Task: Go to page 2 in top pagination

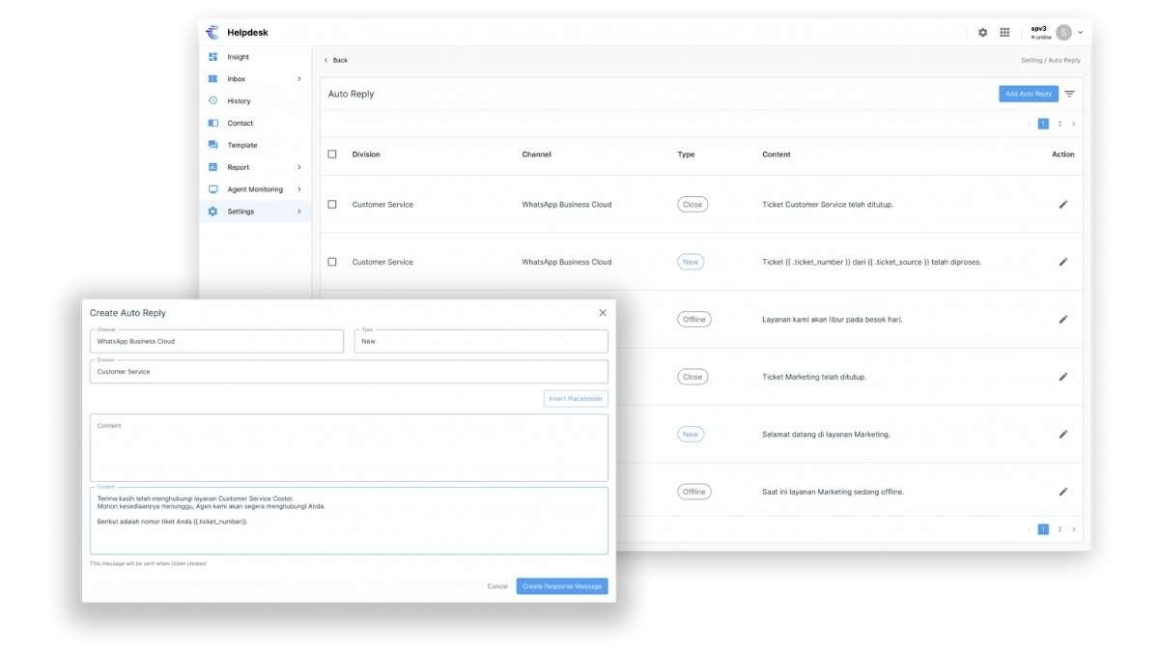Action: [1060, 124]
